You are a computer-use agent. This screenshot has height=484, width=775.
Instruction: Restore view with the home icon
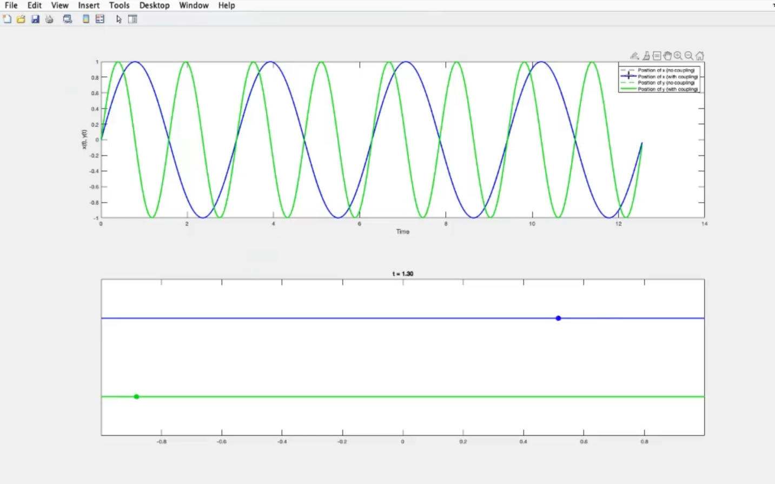click(700, 56)
